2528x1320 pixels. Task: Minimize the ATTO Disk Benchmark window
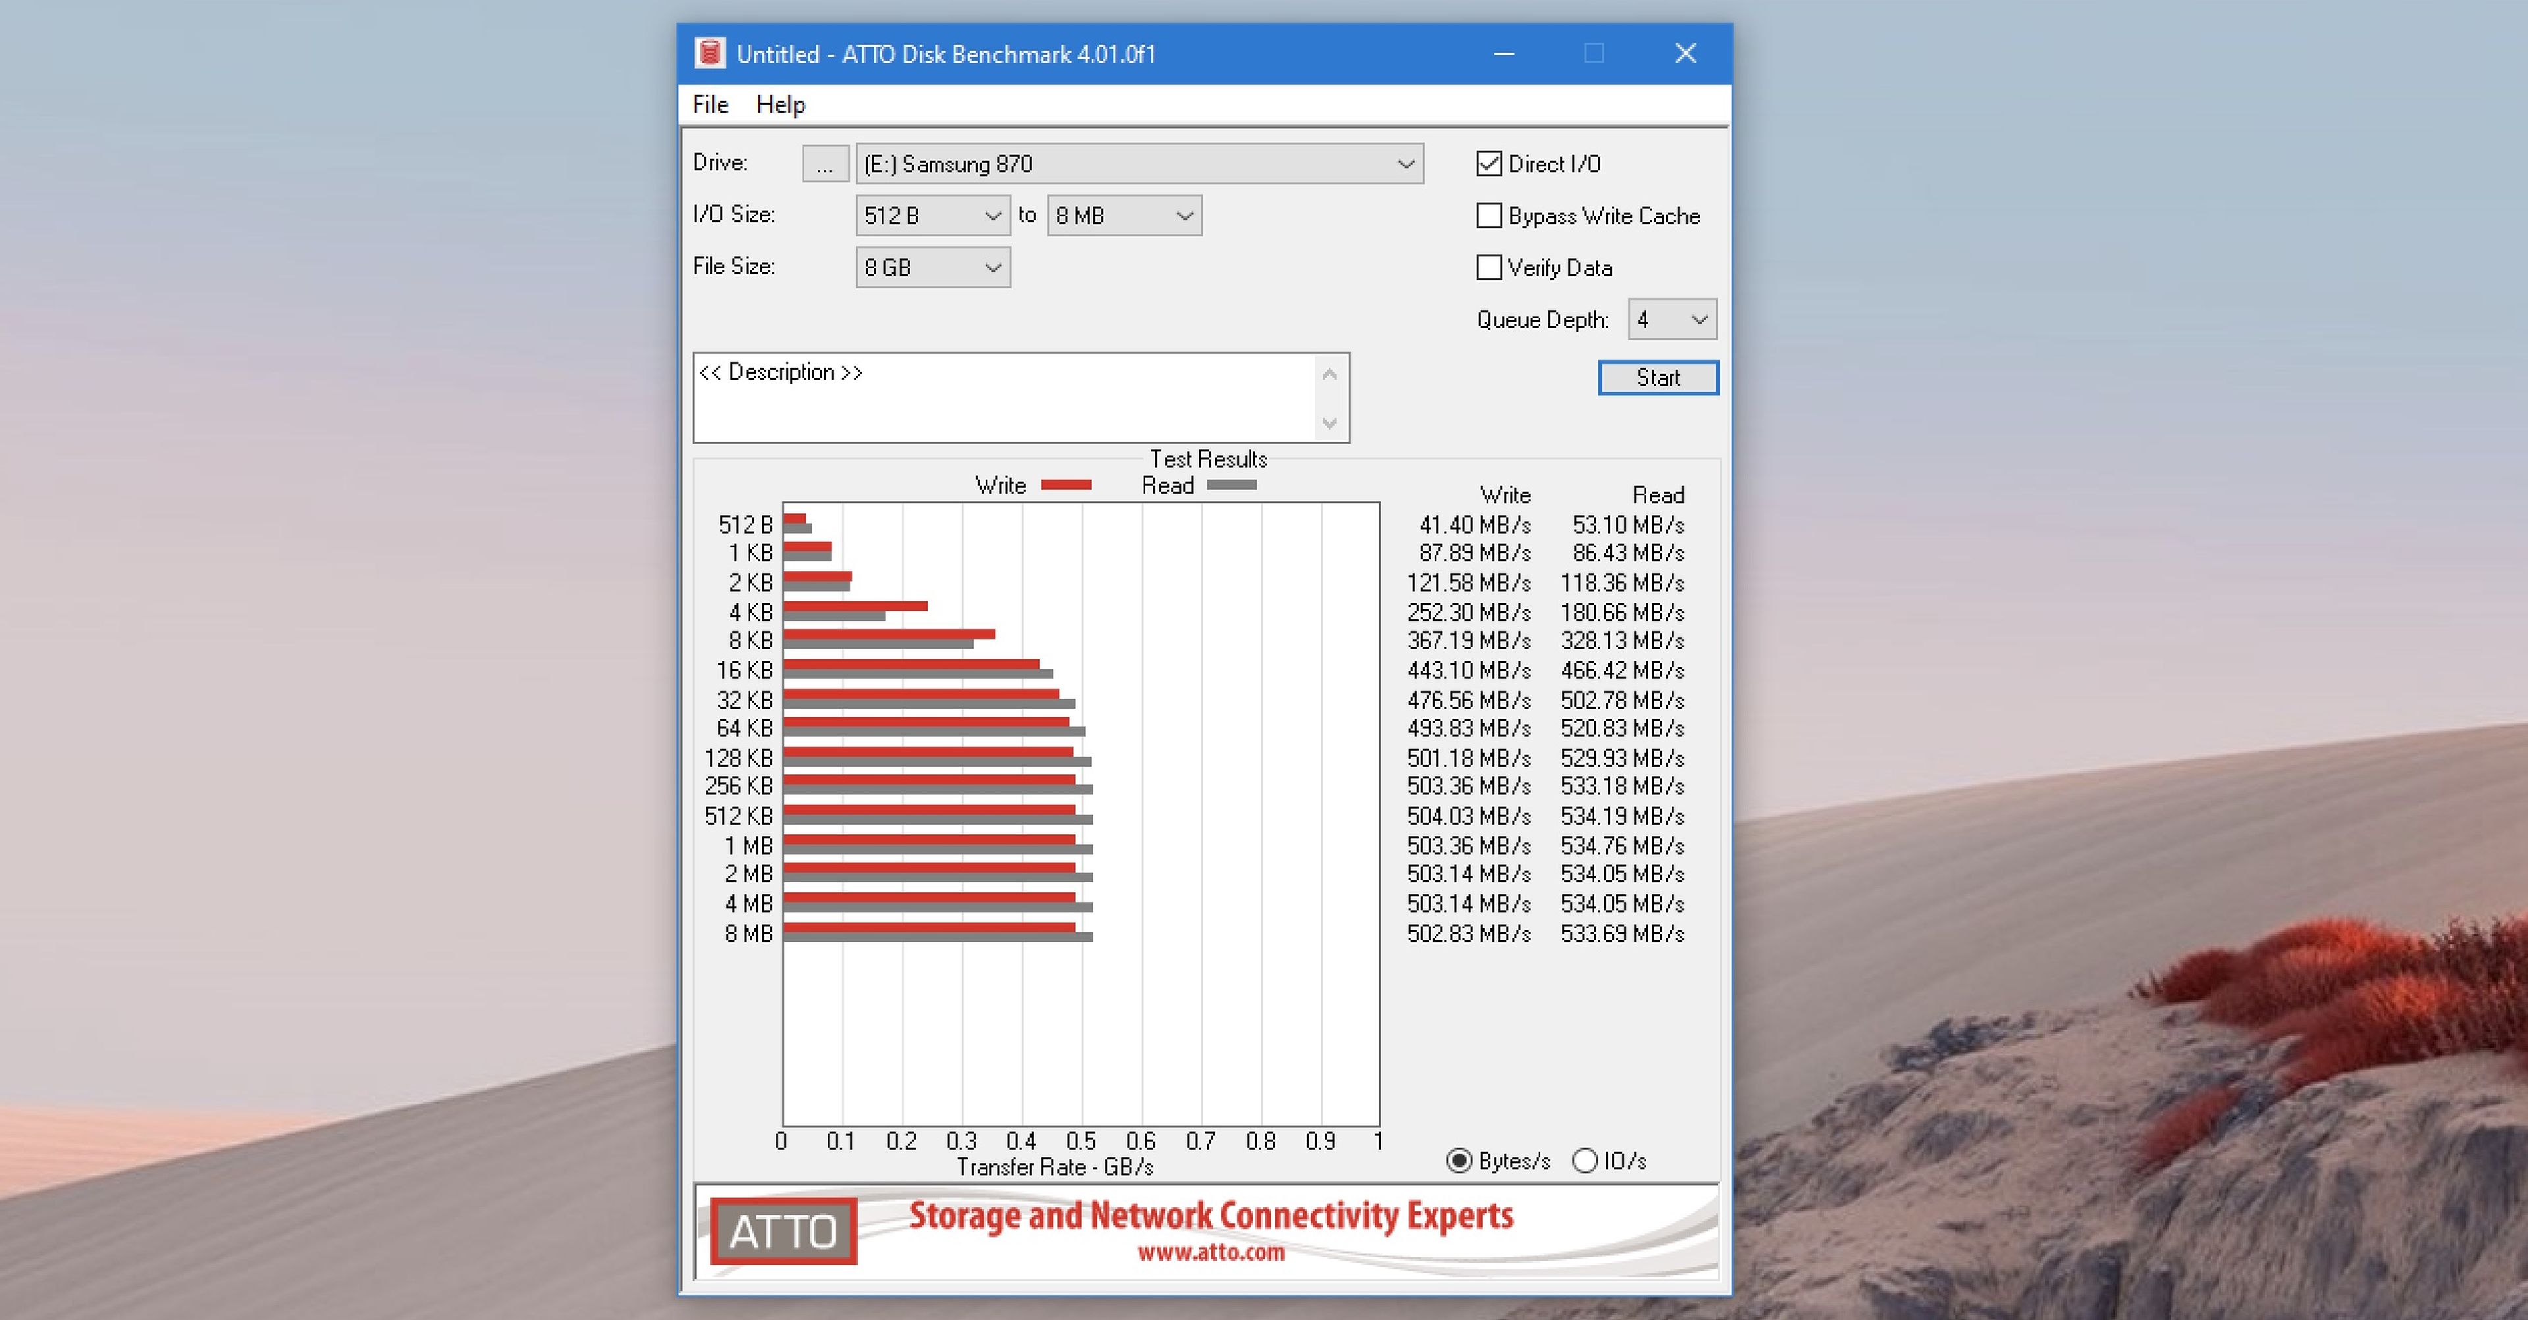coord(1504,53)
